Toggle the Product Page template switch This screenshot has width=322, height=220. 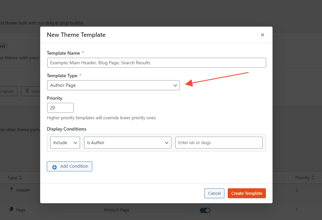pyautogui.click(x=205, y=210)
